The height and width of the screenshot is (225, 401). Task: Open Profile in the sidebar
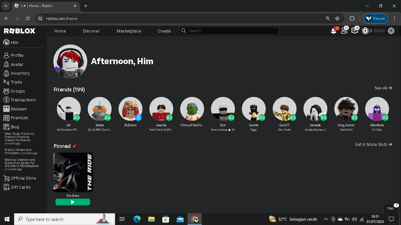pos(14,55)
